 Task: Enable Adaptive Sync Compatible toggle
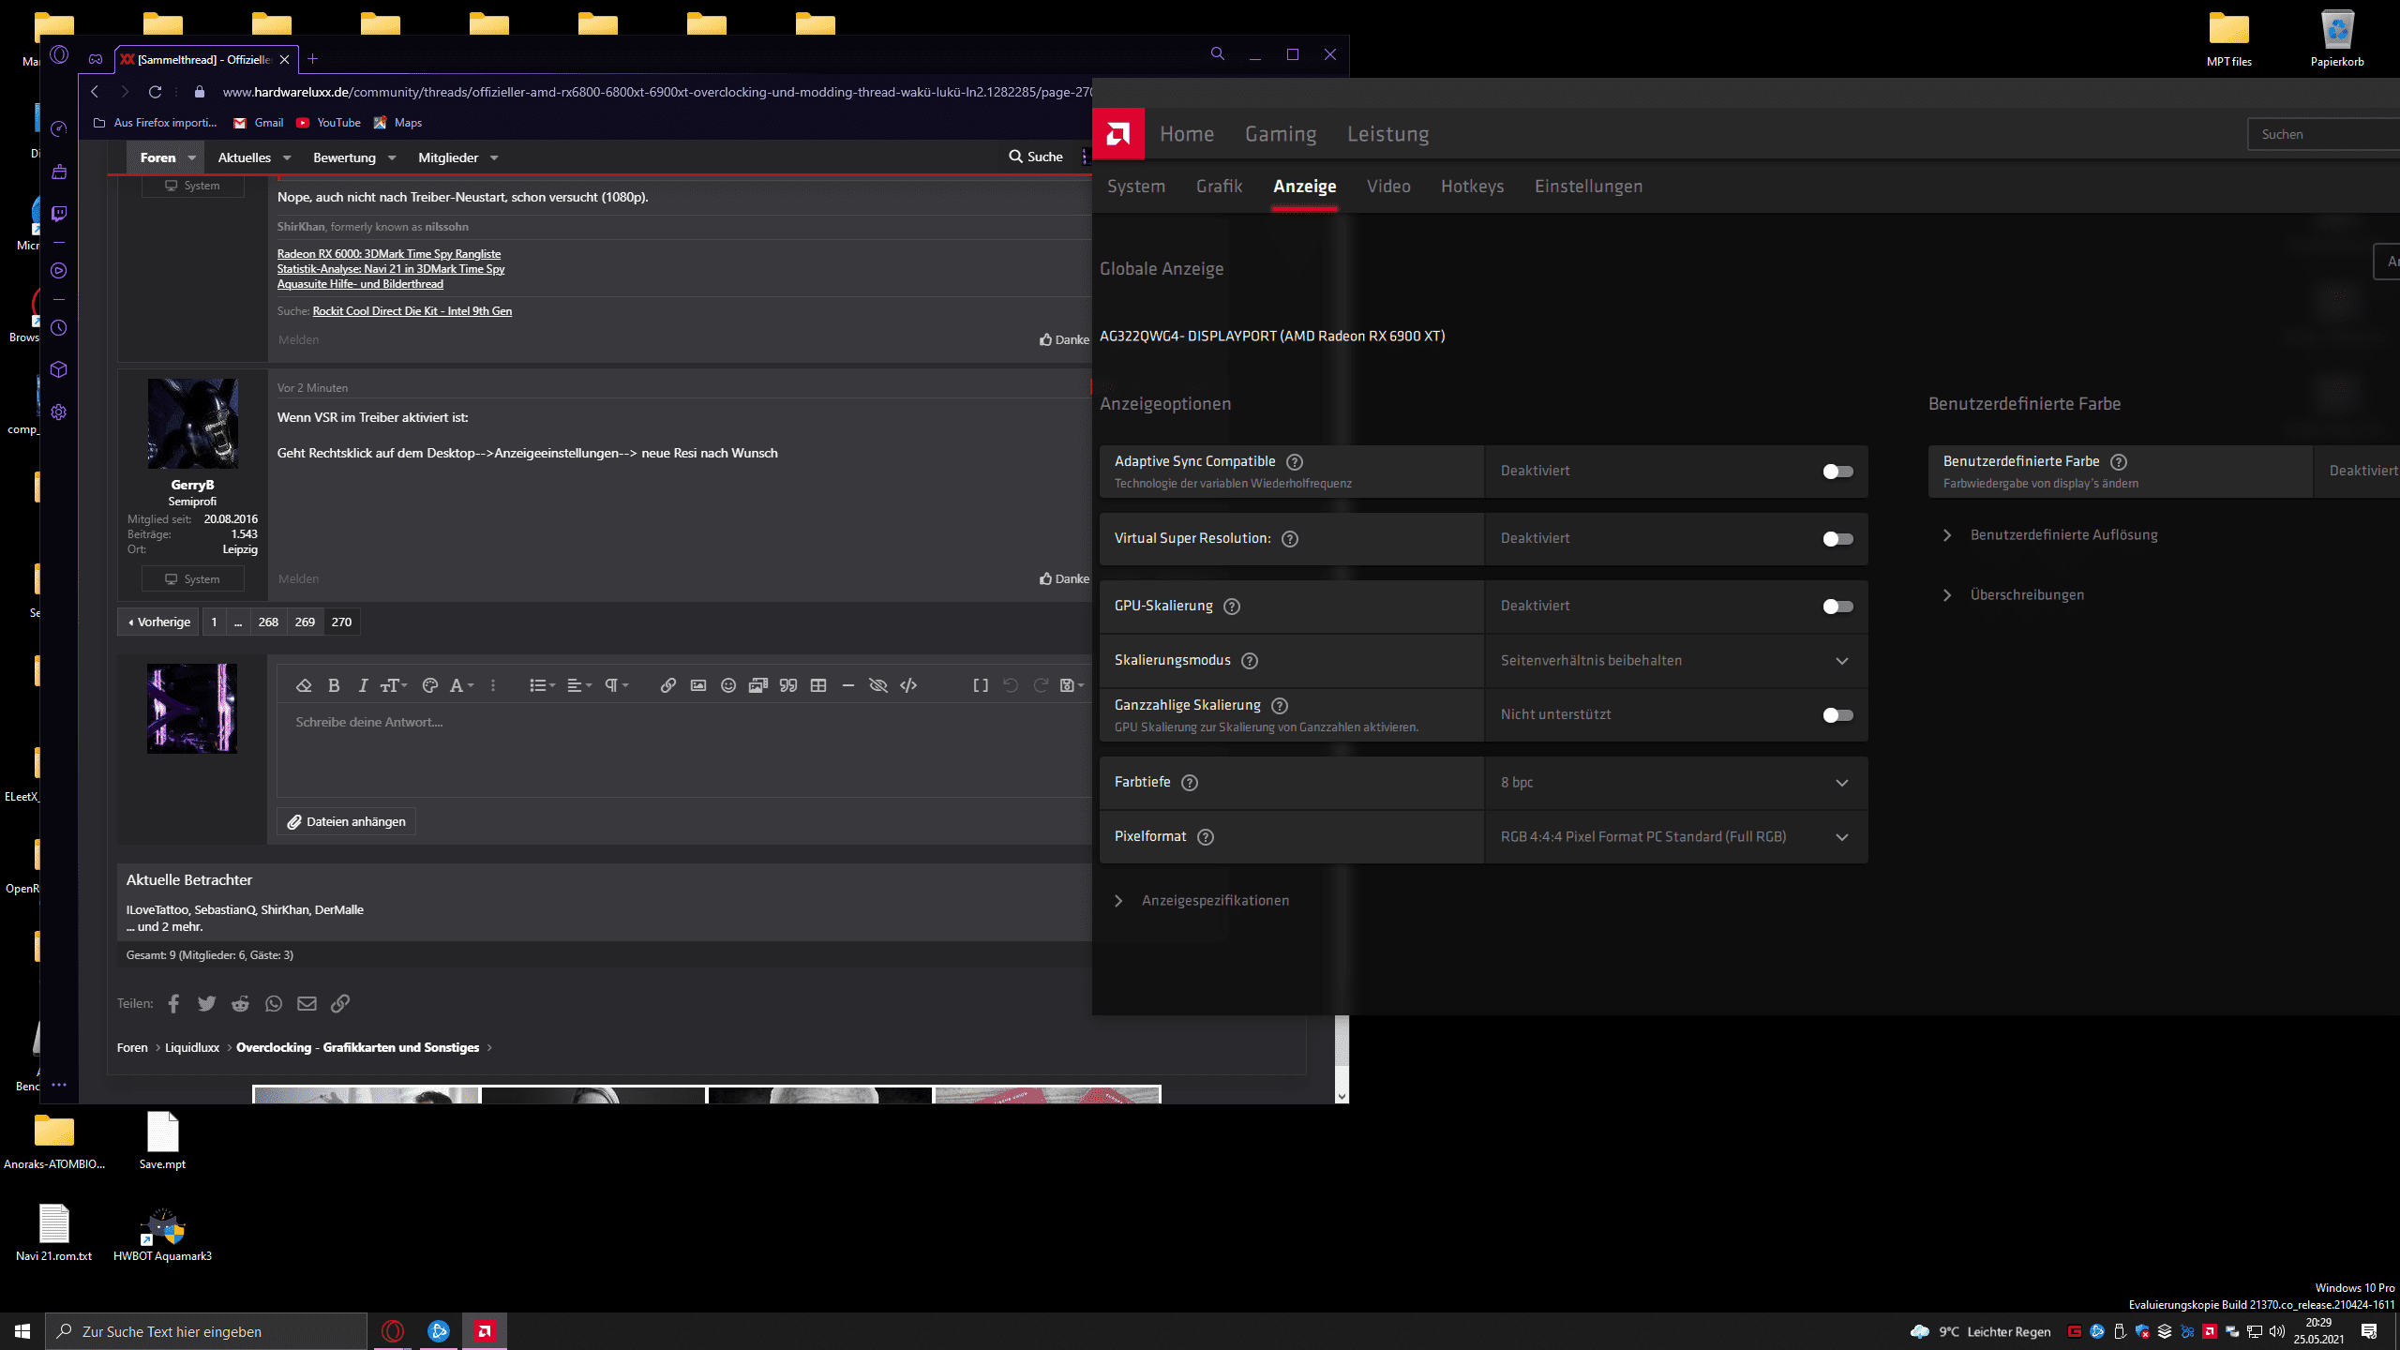1837,472
